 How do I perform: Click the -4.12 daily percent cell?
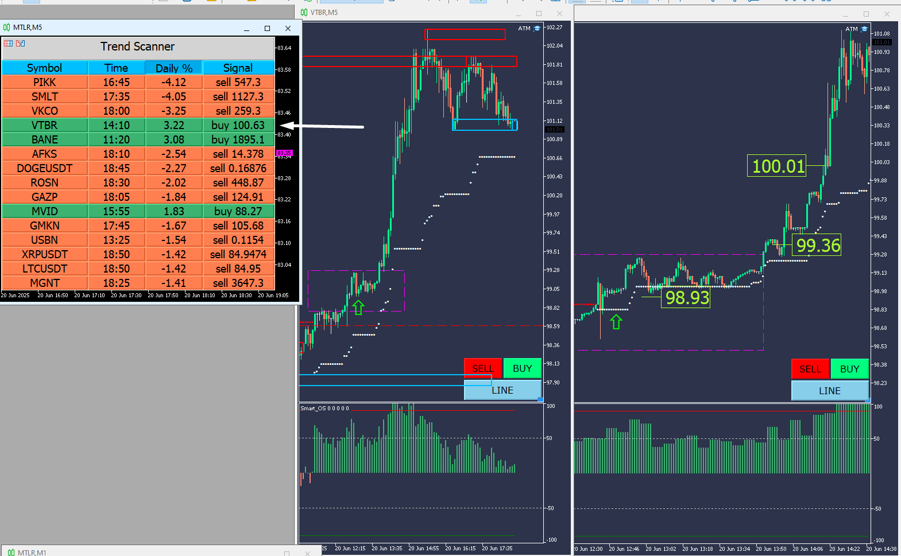(x=174, y=82)
